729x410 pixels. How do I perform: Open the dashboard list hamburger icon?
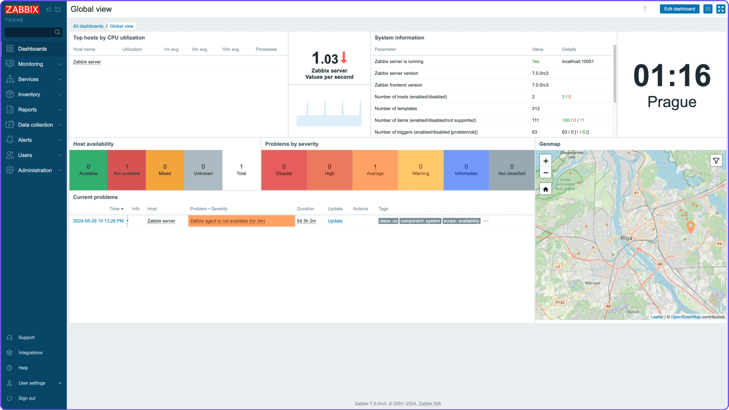(707, 9)
